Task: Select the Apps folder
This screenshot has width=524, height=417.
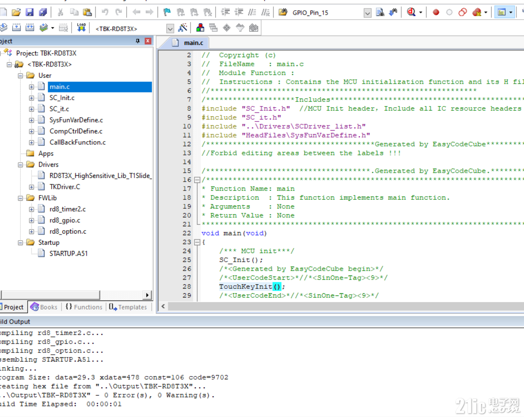Action: click(46, 154)
